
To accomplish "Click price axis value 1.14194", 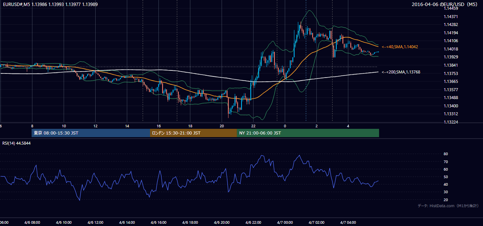I will point(450,33).
